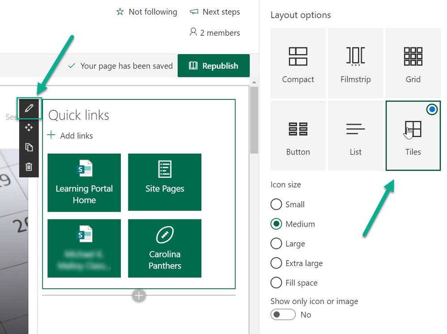This screenshot has height=334, width=447.
Task: Click the person icon beside 2 members
Action: [x=193, y=32]
